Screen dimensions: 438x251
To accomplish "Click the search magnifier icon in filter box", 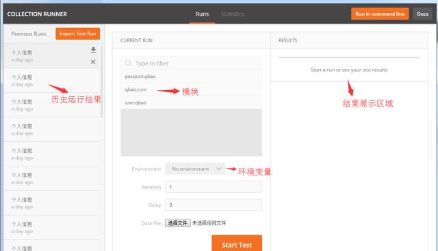I will 128,63.
